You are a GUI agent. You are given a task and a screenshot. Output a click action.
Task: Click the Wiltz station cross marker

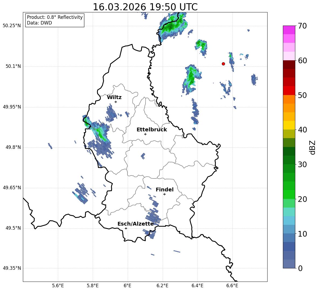point(116,102)
